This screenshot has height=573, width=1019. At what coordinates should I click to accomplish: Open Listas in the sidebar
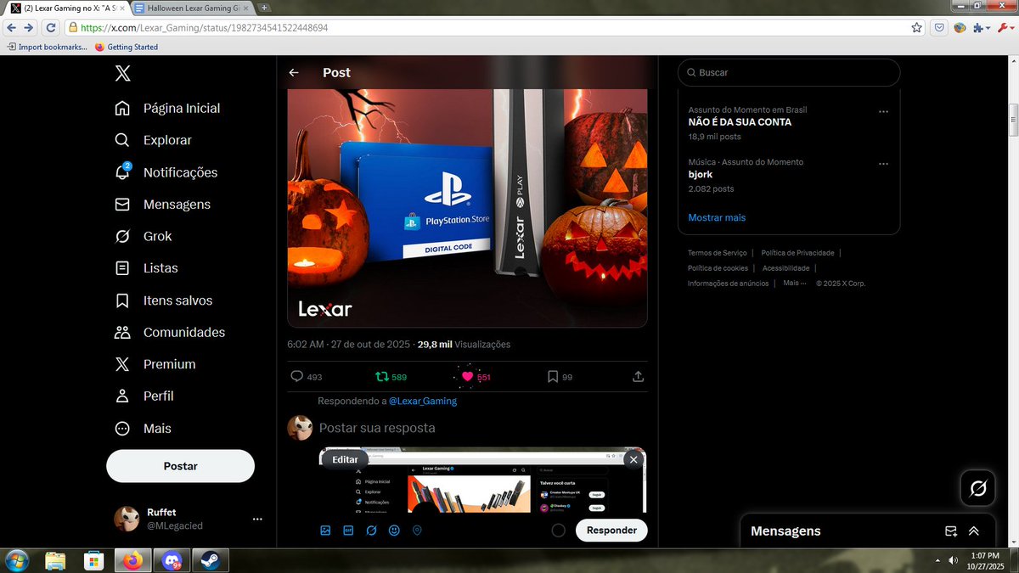tap(146, 268)
